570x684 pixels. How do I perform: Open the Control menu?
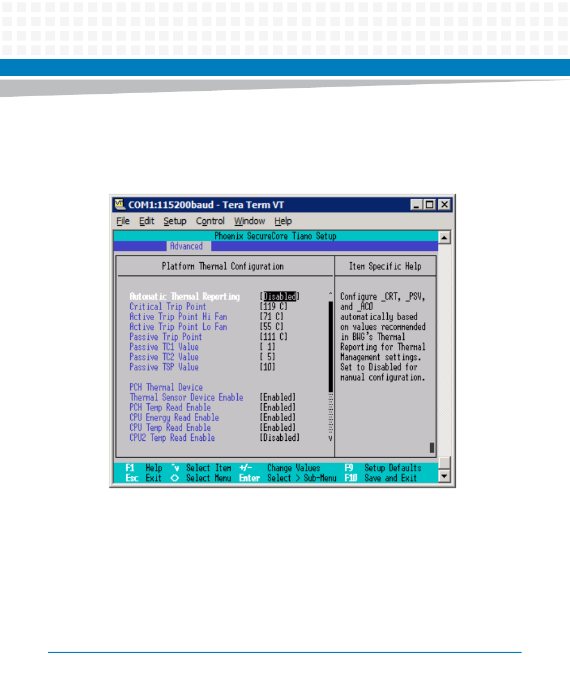(210, 221)
